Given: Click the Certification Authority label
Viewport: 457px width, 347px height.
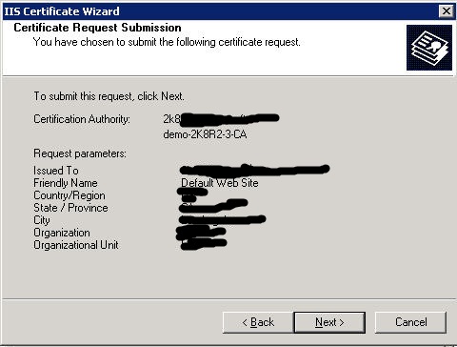Looking at the screenshot, I should click(x=82, y=119).
